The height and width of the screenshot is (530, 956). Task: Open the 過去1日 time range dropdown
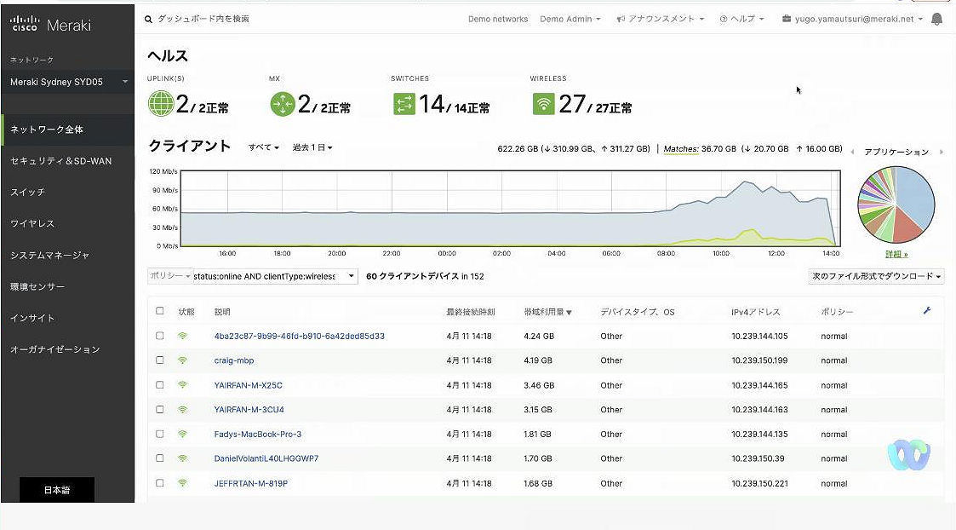click(x=312, y=147)
